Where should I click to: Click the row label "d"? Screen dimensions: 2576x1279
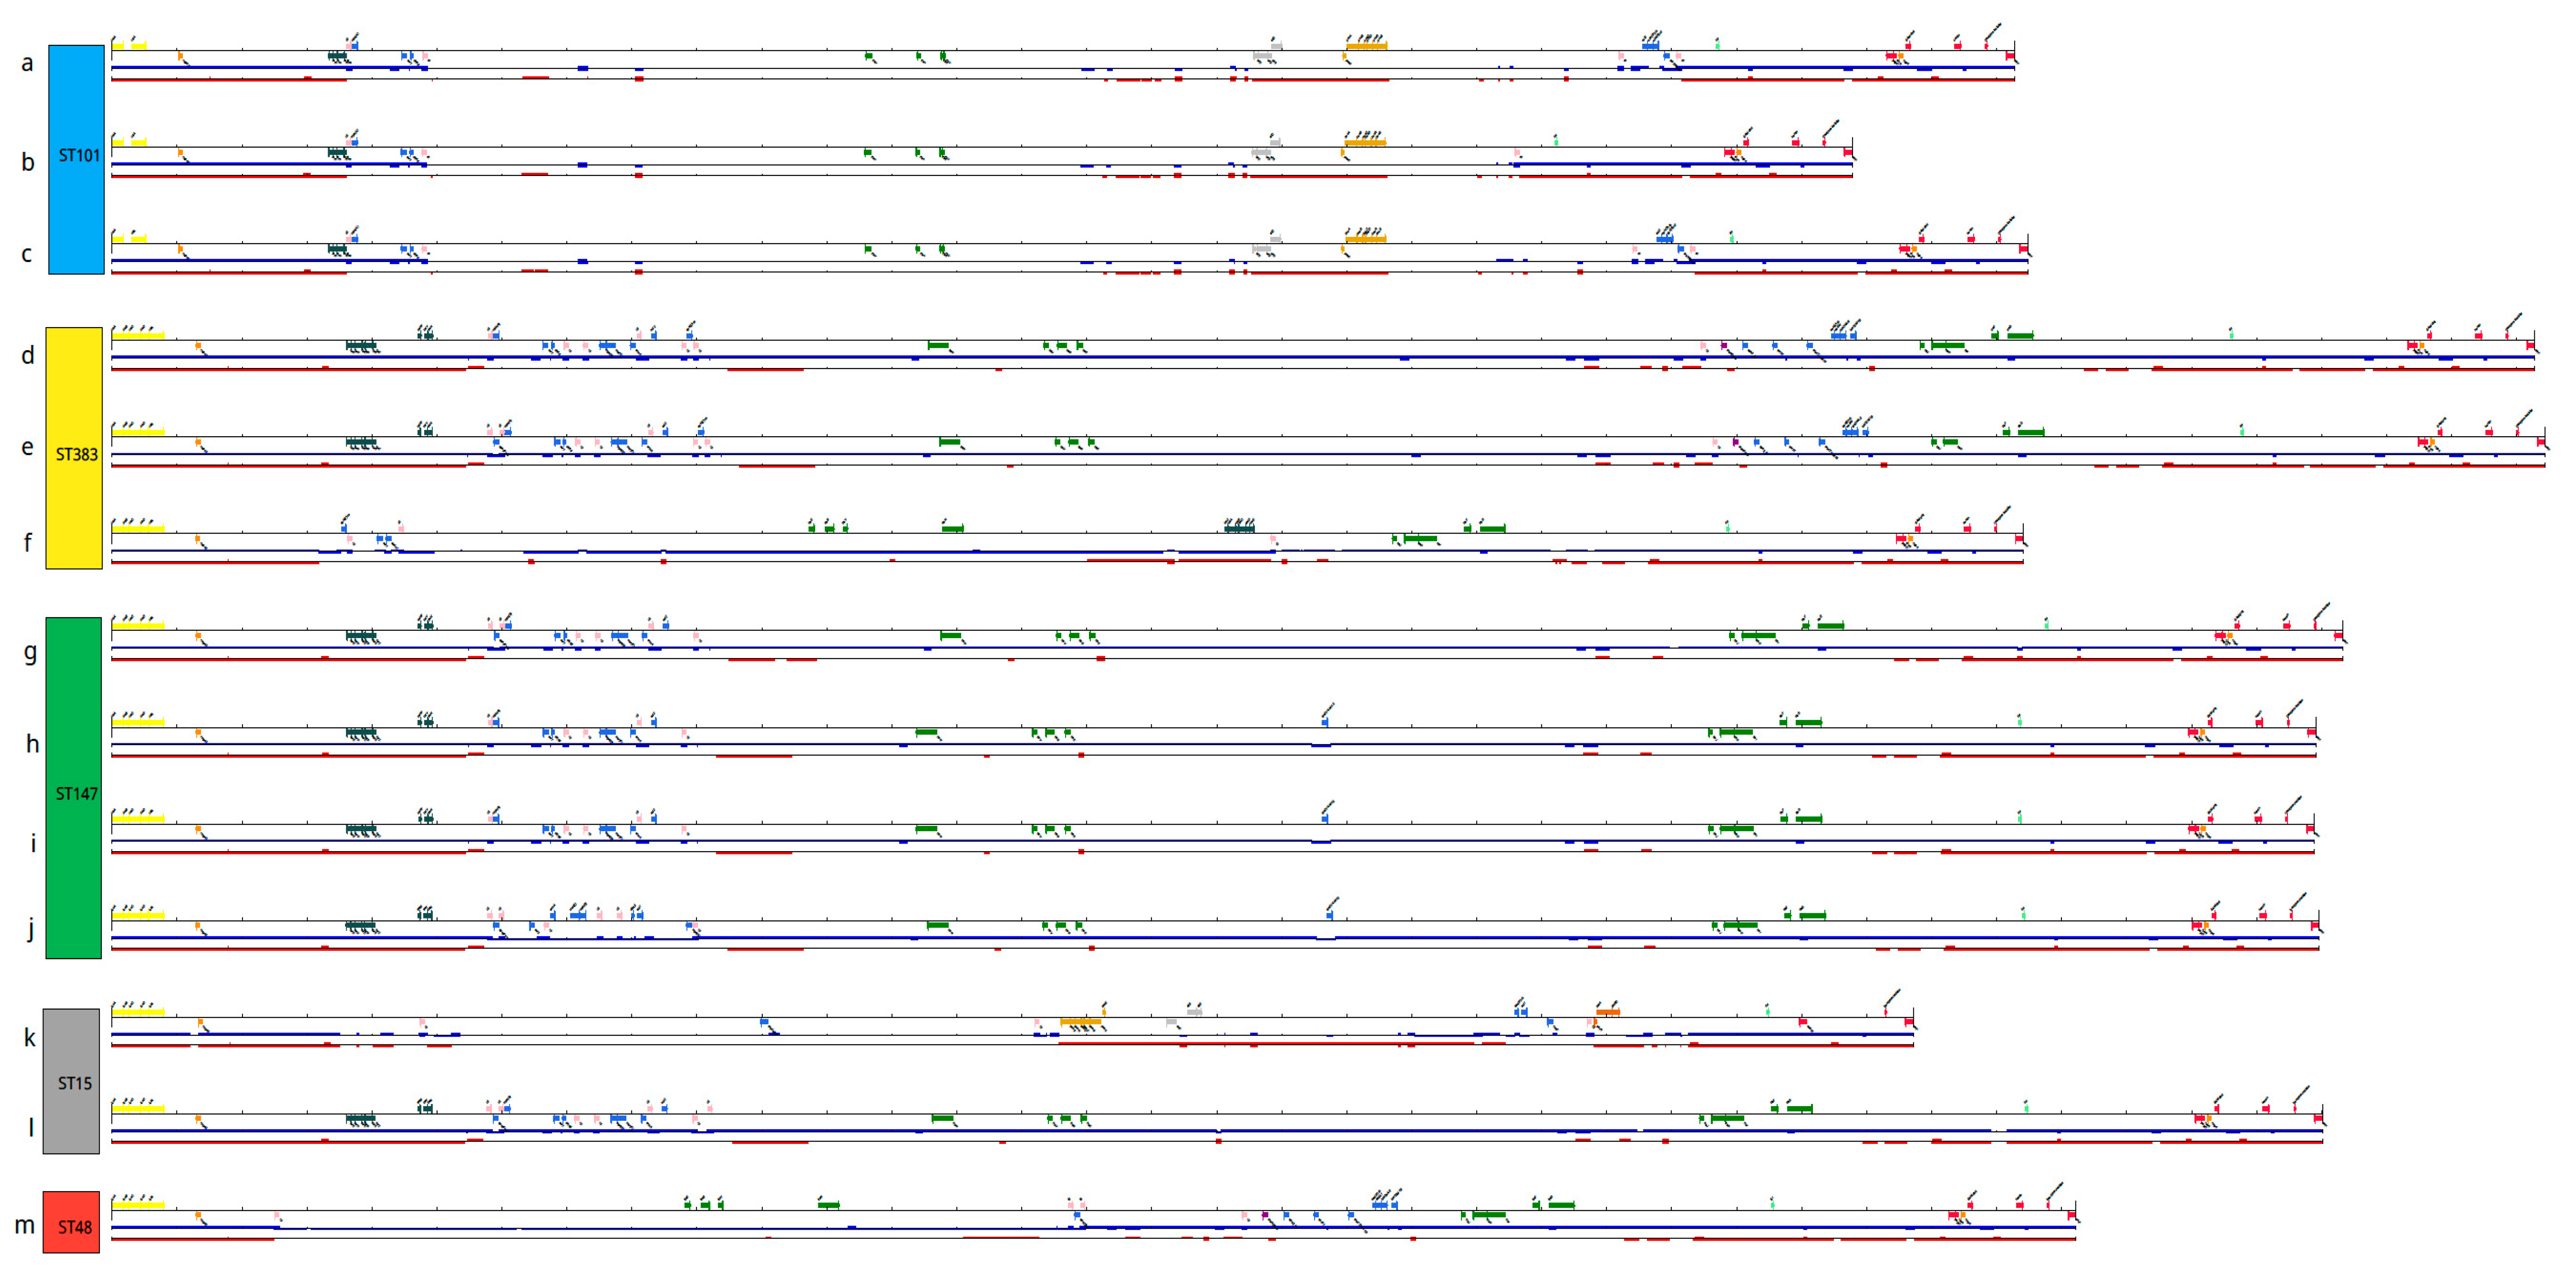[x=28, y=354]
